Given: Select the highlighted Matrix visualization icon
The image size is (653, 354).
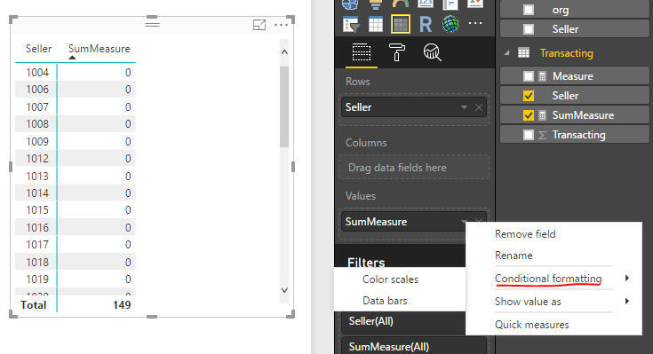Looking at the screenshot, I should (x=400, y=24).
